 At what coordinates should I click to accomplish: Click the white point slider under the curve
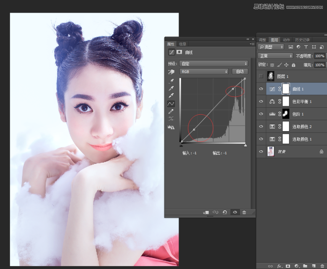[245, 145]
